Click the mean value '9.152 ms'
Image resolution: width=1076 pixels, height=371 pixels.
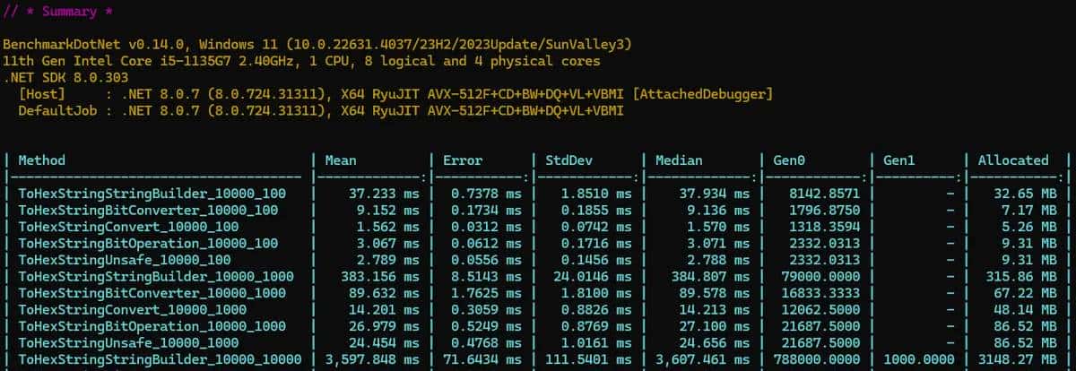pos(387,210)
